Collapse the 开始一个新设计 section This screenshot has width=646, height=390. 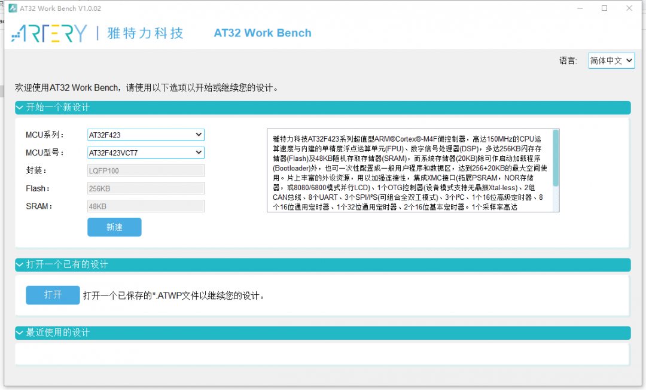[19, 108]
